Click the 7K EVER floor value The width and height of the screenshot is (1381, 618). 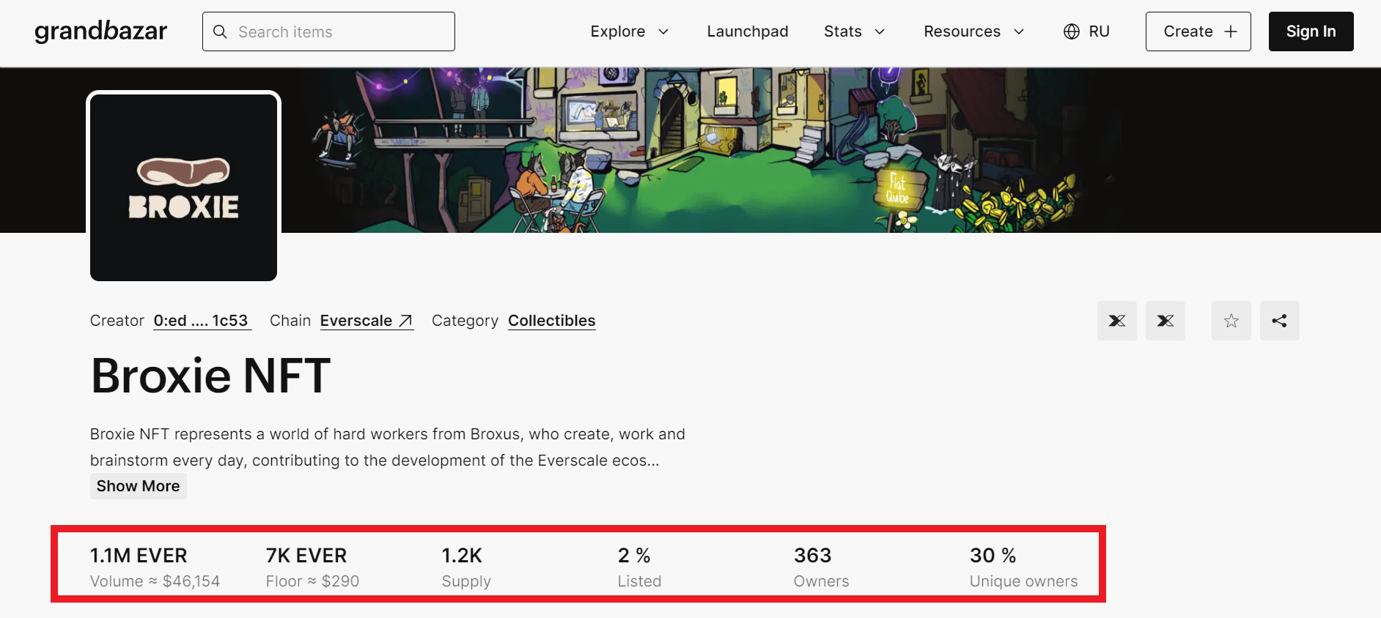[x=306, y=556]
